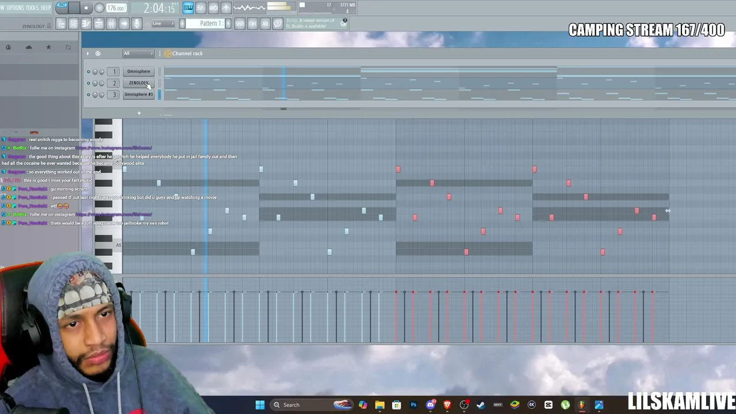Open the Line snap mode dropdown

[x=163, y=24]
